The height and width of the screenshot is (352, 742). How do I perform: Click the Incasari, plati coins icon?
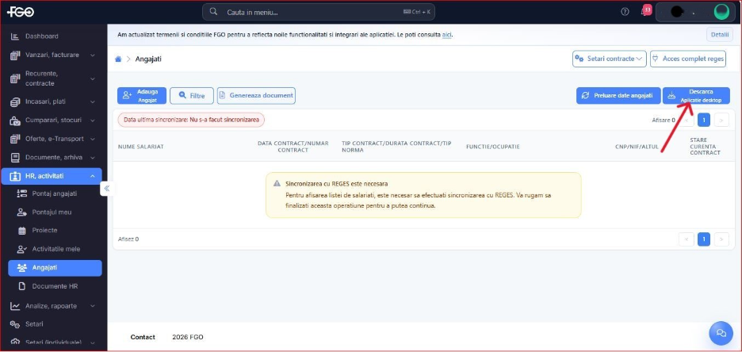tap(15, 101)
